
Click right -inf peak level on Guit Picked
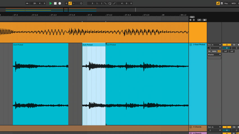click(232, 51)
